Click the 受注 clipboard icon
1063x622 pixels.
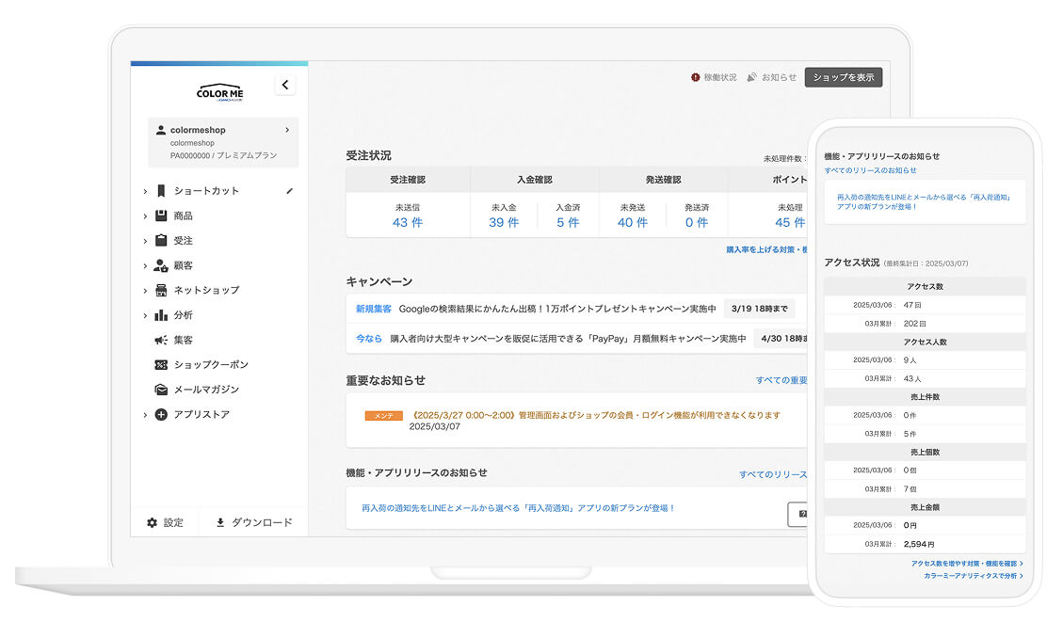click(161, 241)
